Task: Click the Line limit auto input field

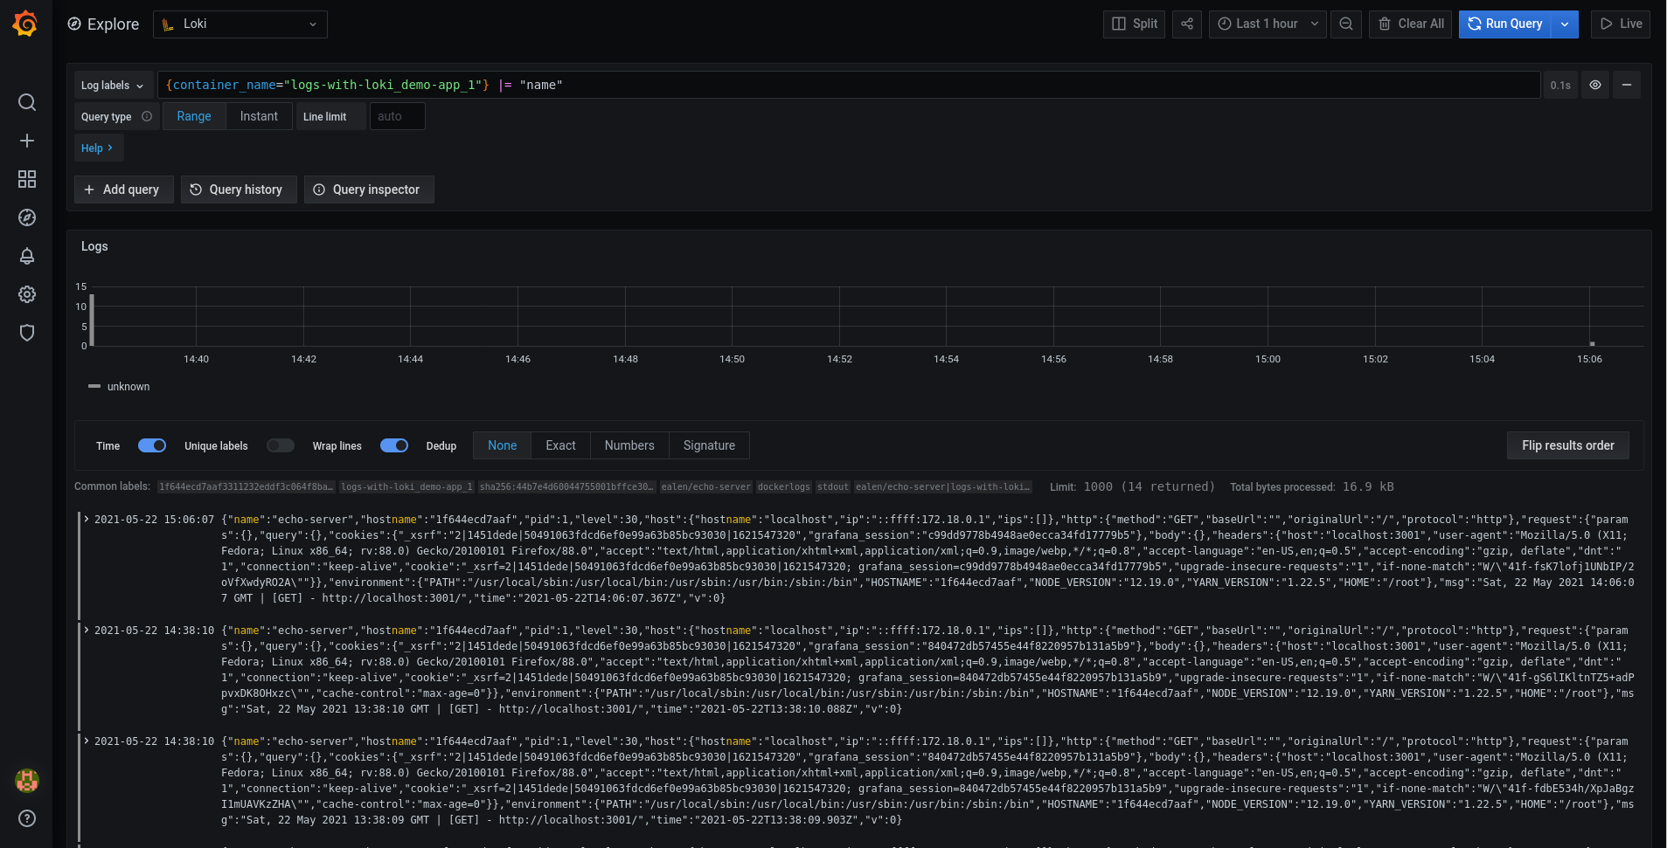Action: [x=398, y=116]
